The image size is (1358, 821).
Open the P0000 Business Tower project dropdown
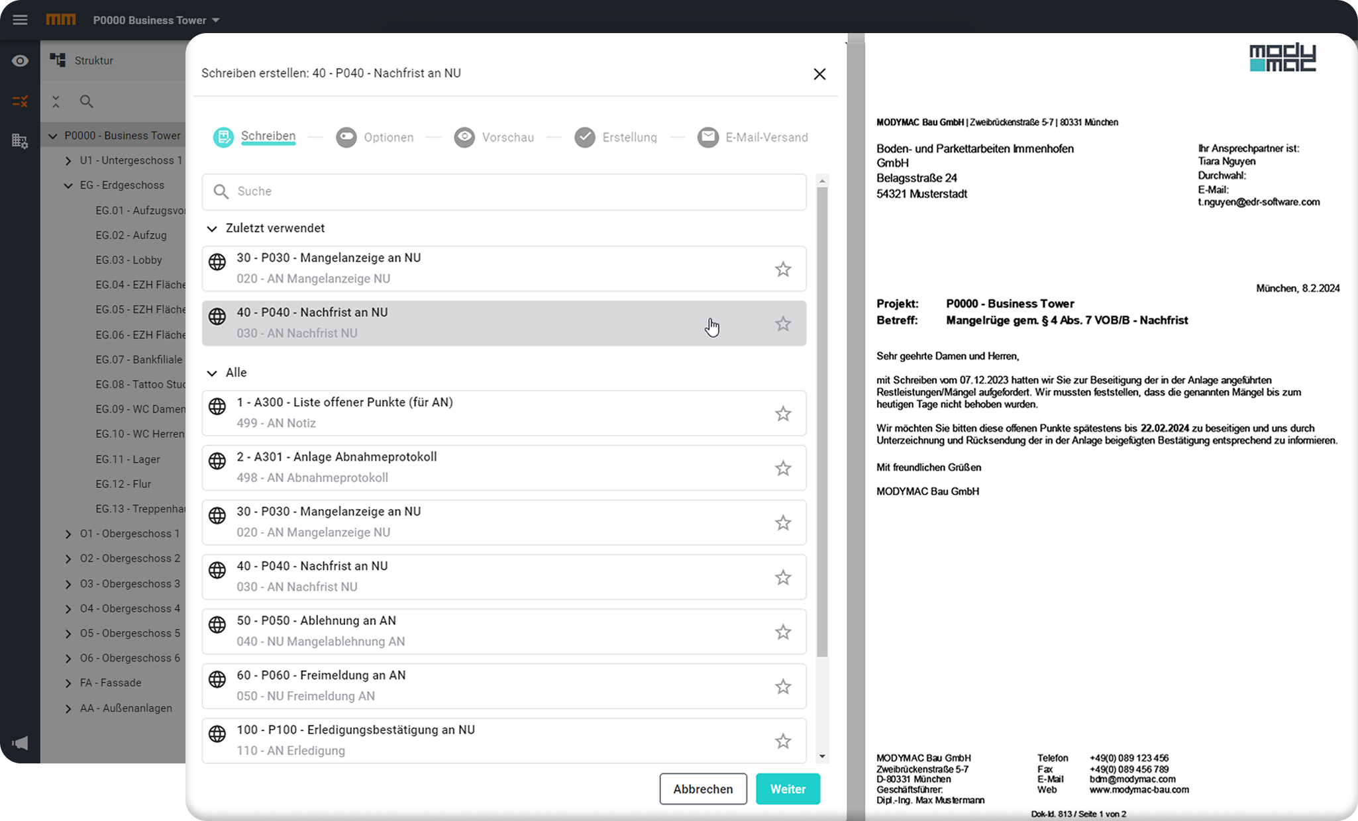(156, 20)
